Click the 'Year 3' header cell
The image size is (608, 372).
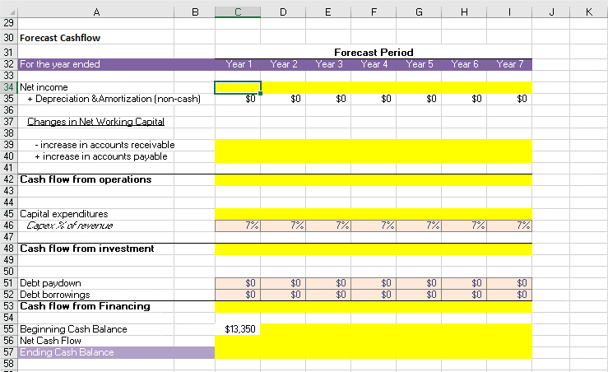click(329, 64)
